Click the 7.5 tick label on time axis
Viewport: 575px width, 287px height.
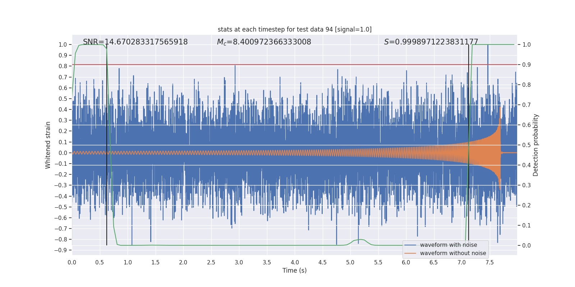tap(489, 262)
